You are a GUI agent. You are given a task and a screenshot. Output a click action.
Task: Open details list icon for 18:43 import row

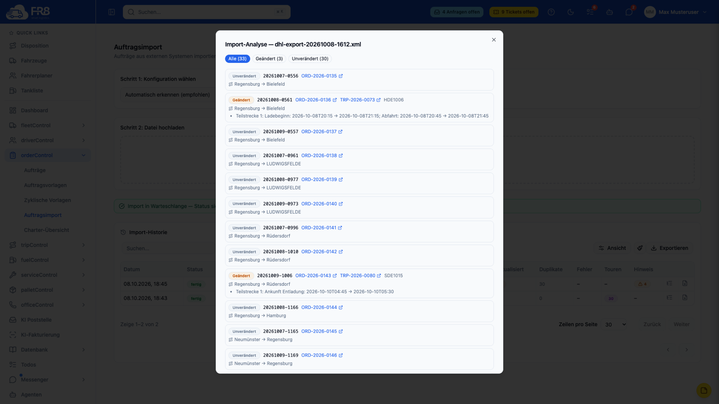[670, 298]
